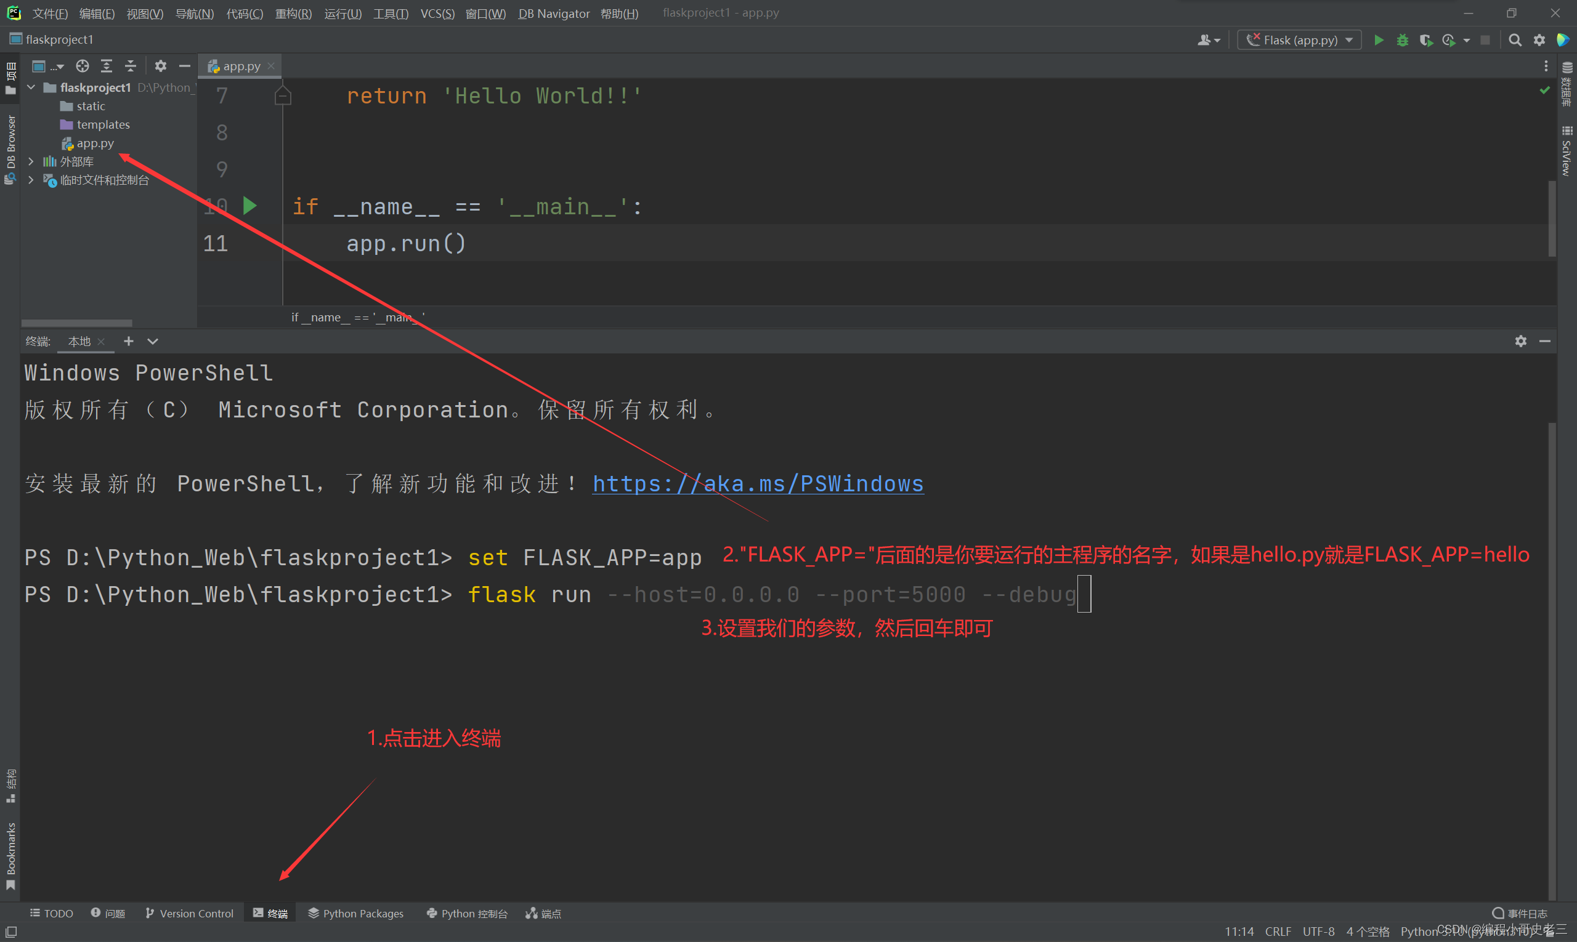Switch to the Python Packages tab

click(355, 913)
